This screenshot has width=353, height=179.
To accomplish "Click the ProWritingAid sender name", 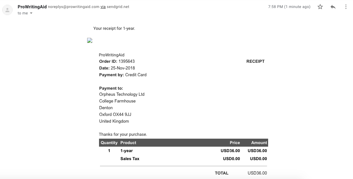I will coord(32,7).
